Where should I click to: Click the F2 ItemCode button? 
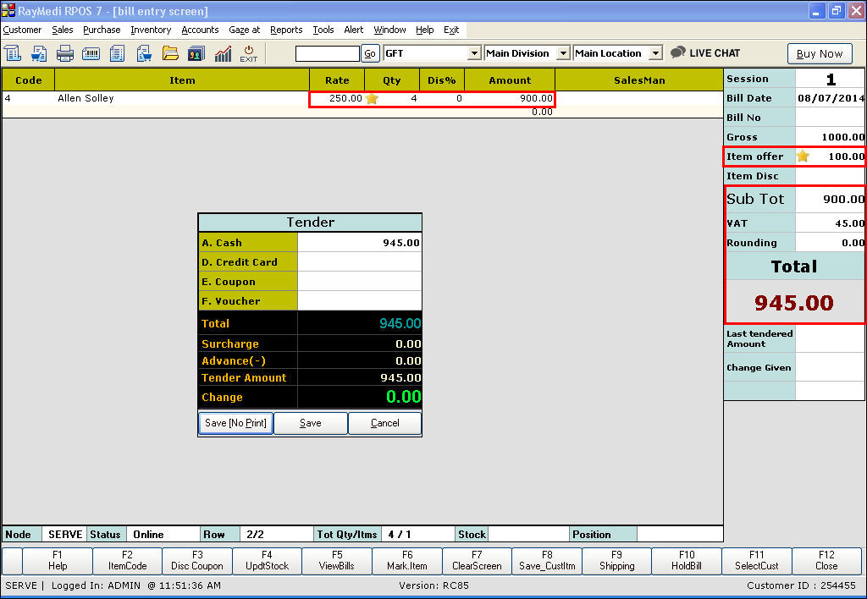(x=127, y=560)
